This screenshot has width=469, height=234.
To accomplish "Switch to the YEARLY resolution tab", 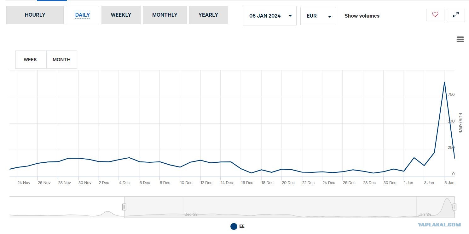I will 208,15.
